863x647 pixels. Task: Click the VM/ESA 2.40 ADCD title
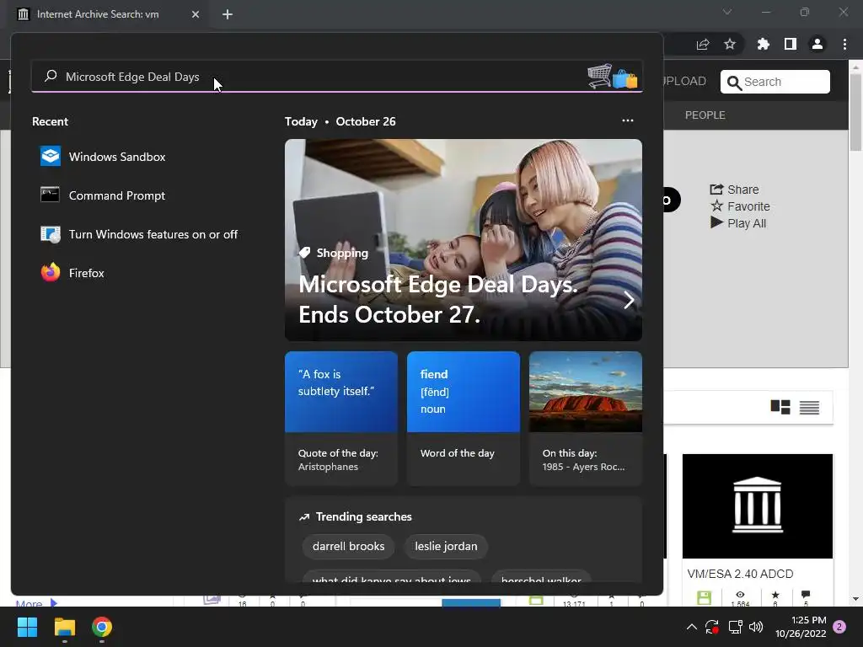740,574
